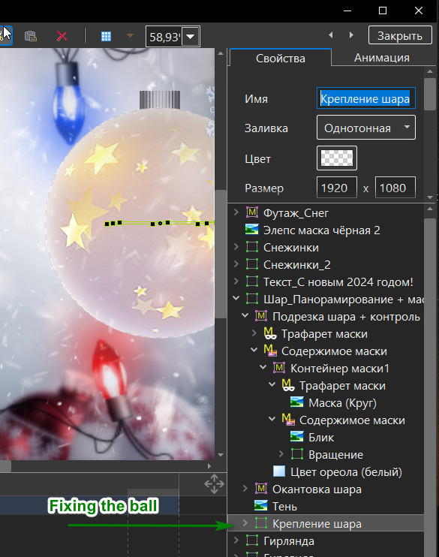
Task: Expand the Крепление шара item
Action: [245, 523]
